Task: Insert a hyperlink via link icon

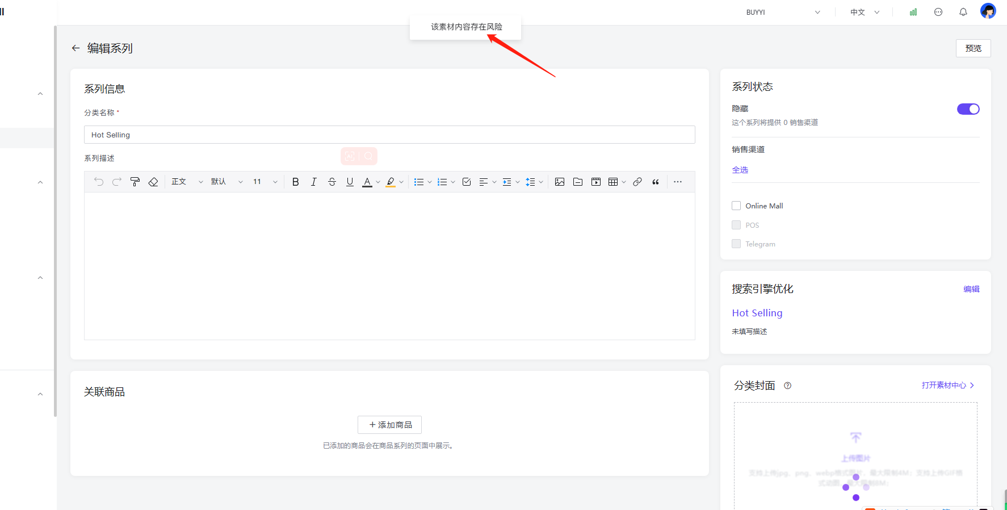Action: pos(637,182)
